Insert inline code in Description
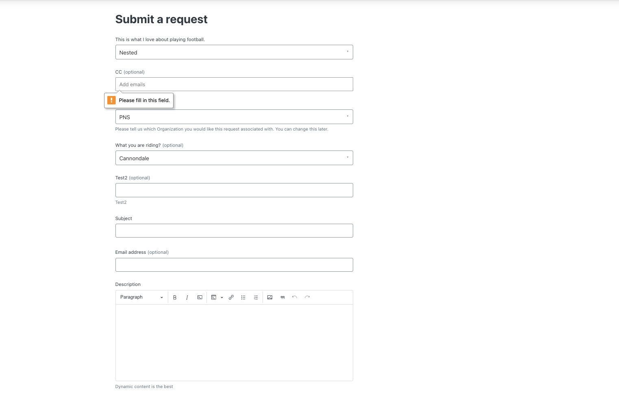 click(200, 297)
